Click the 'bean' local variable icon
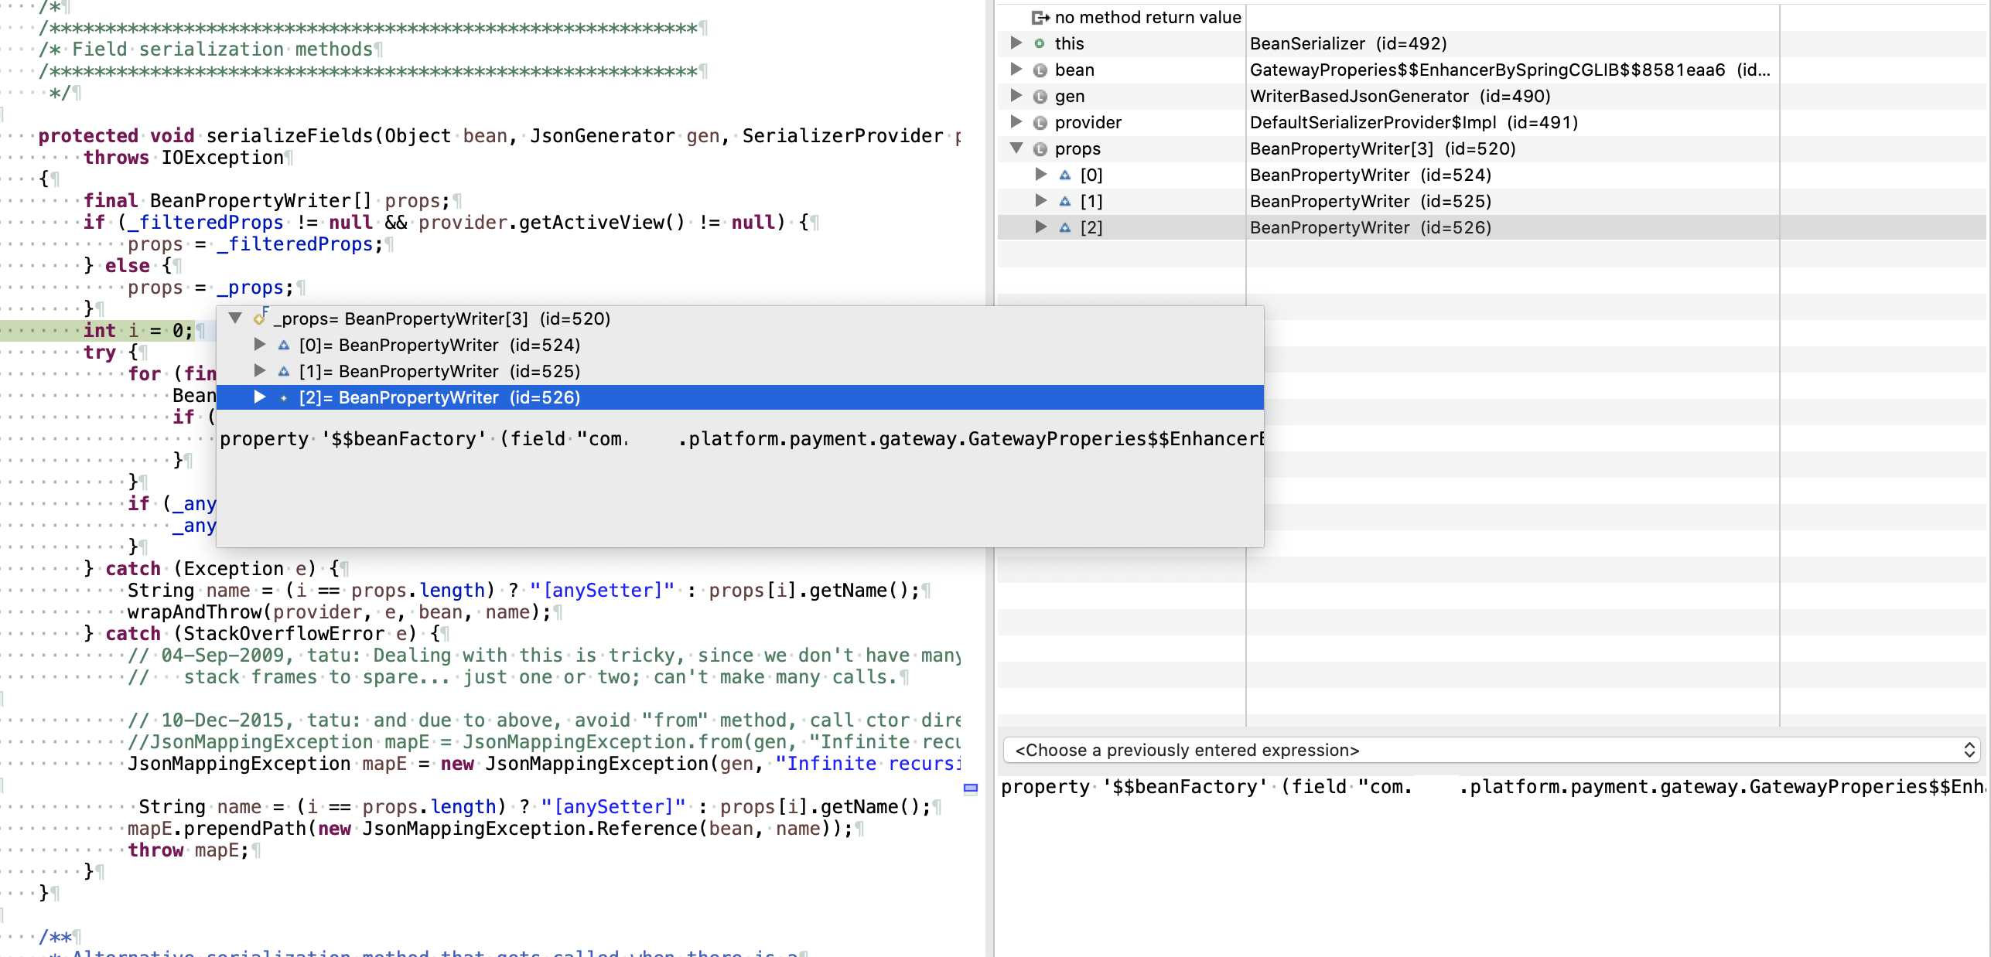1991x957 pixels. tap(1040, 70)
